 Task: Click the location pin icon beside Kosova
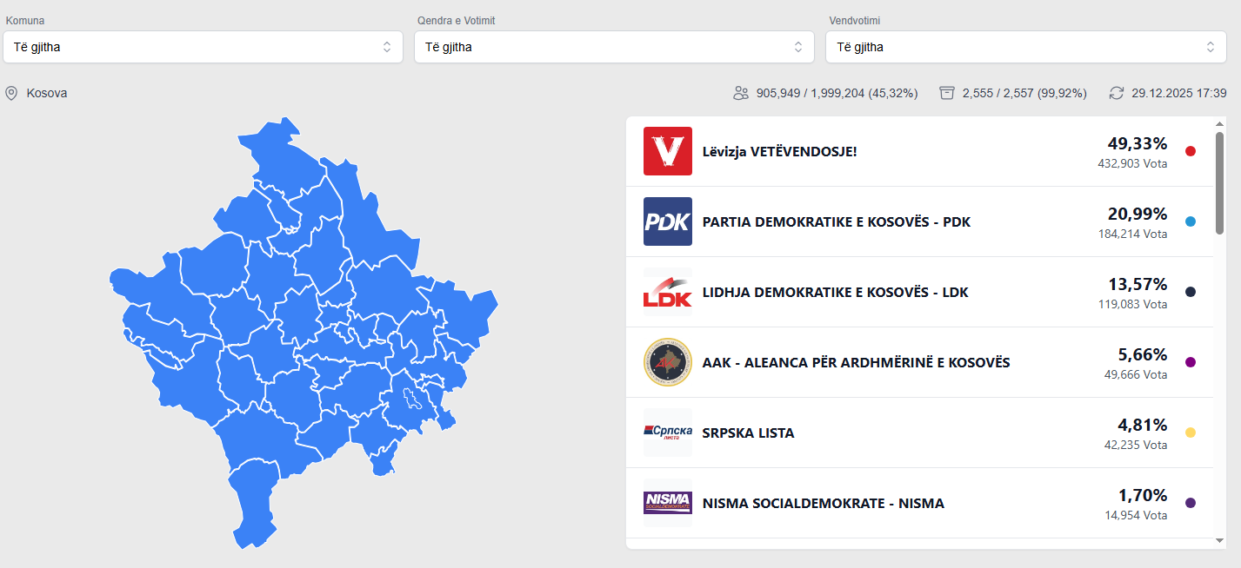tap(11, 93)
